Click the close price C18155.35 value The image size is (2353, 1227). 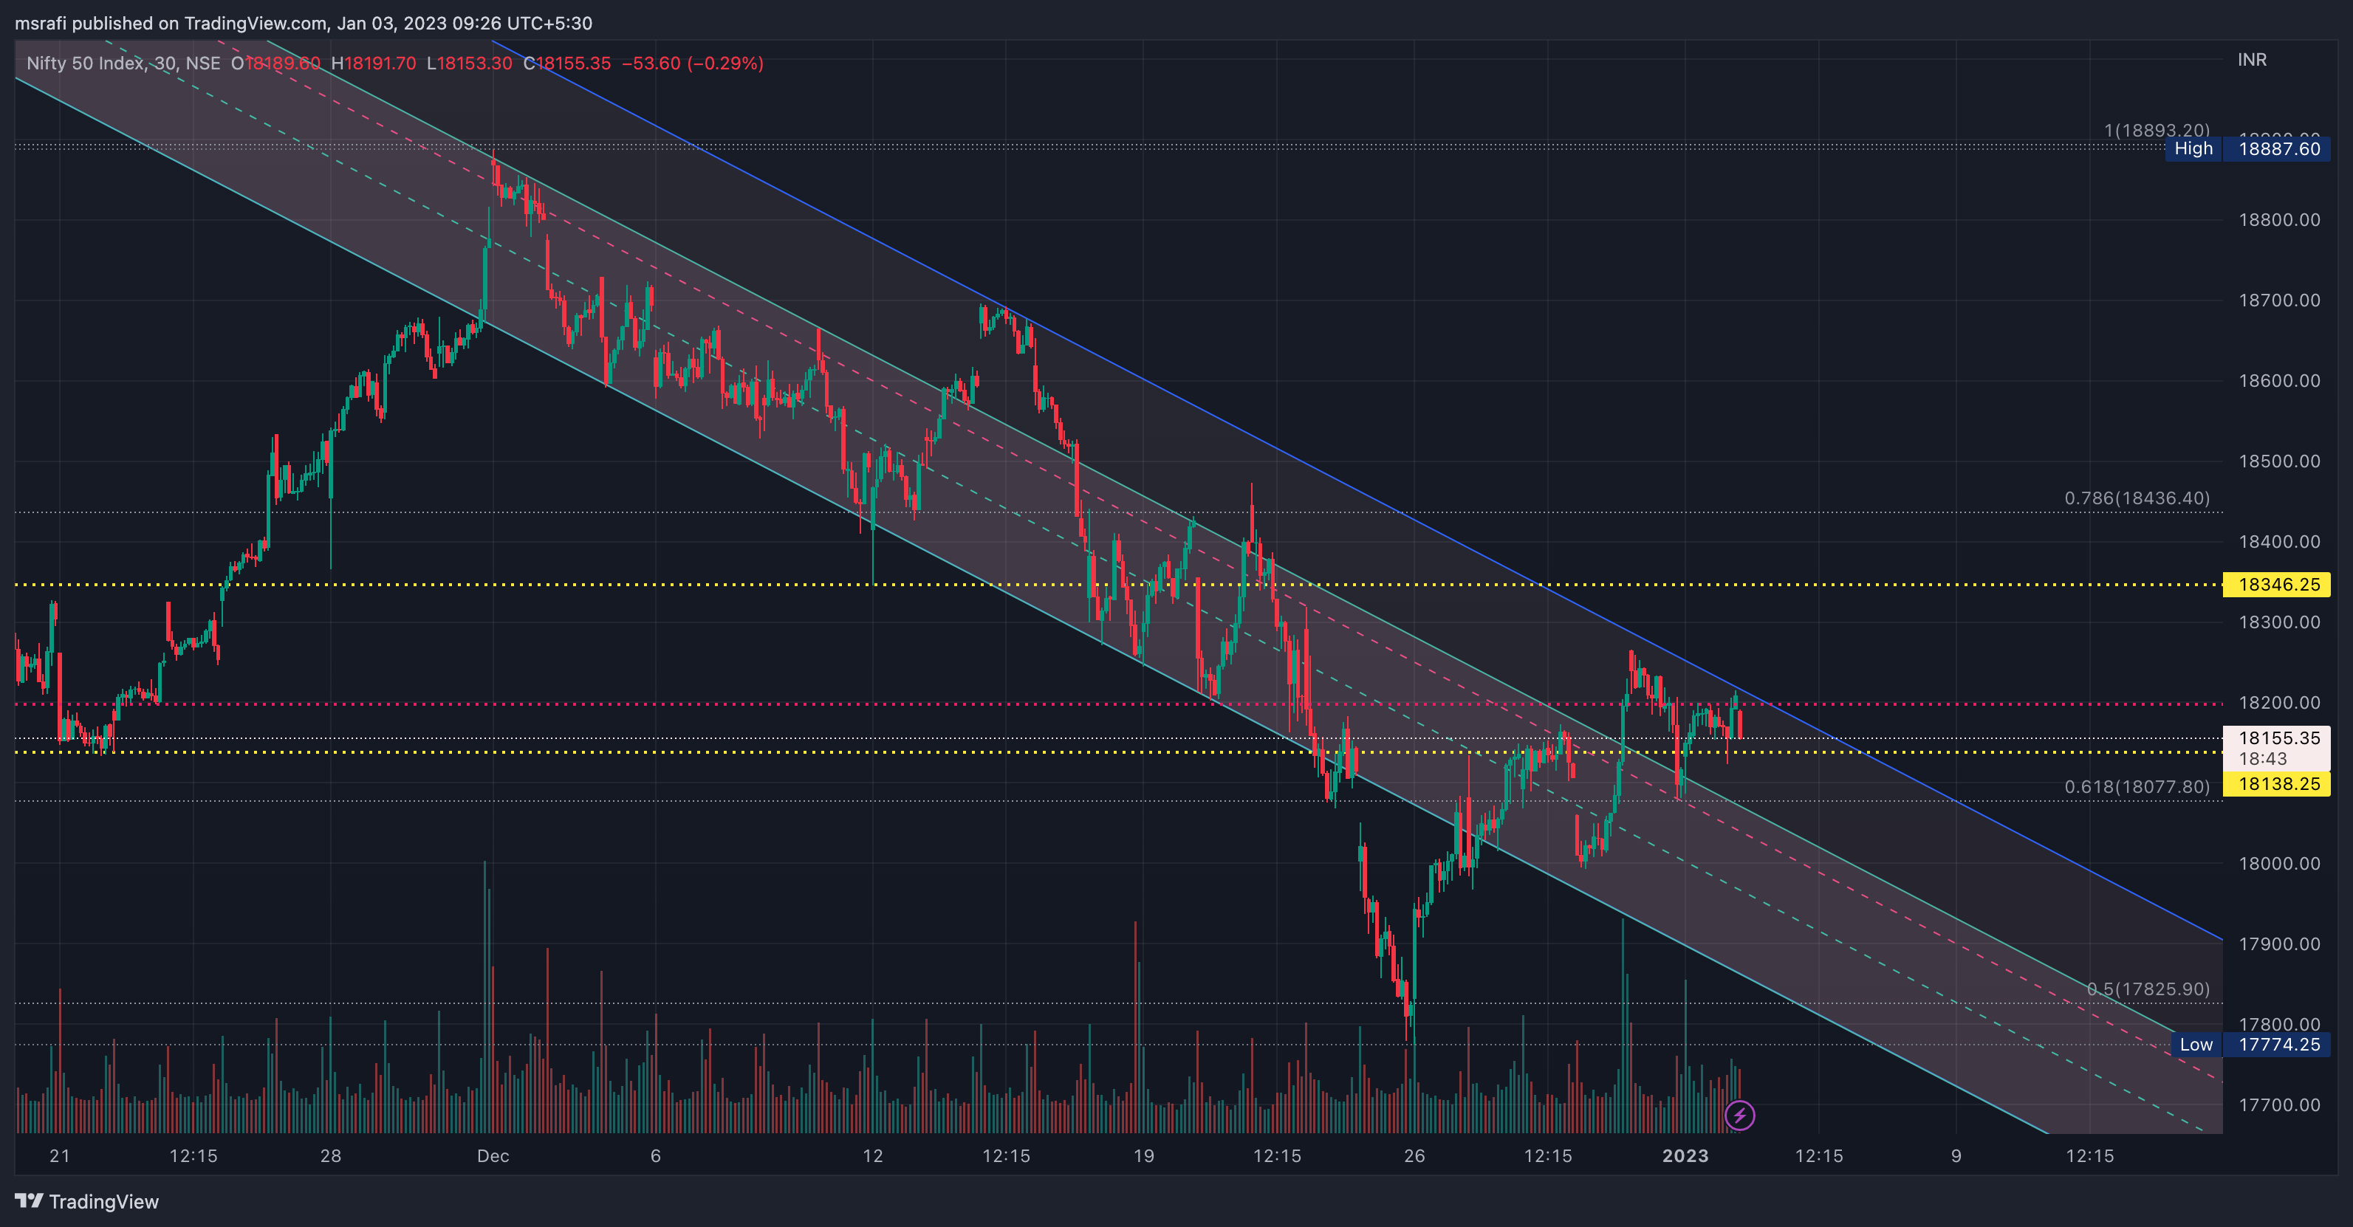[x=566, y=63]
